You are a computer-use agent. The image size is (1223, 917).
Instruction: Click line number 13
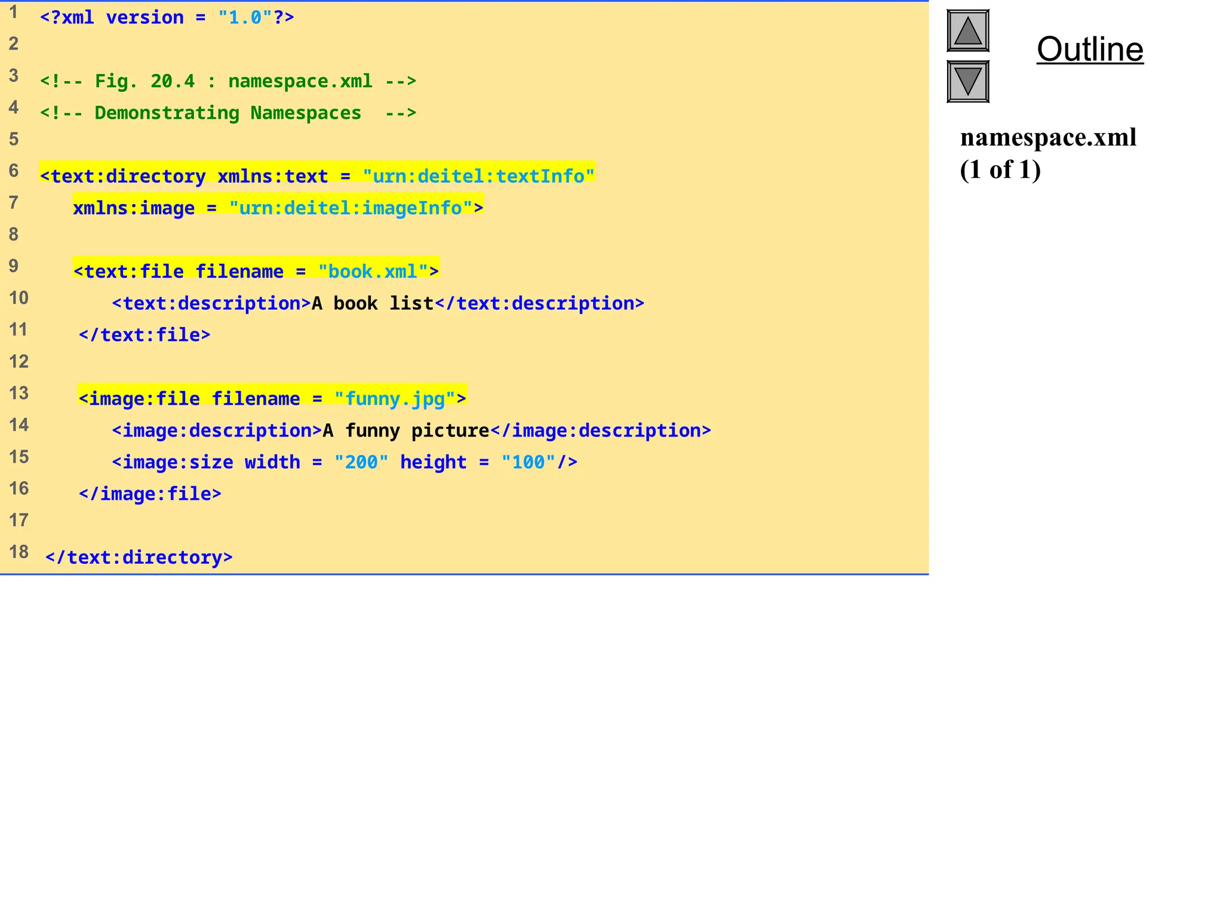pos(19,393)
